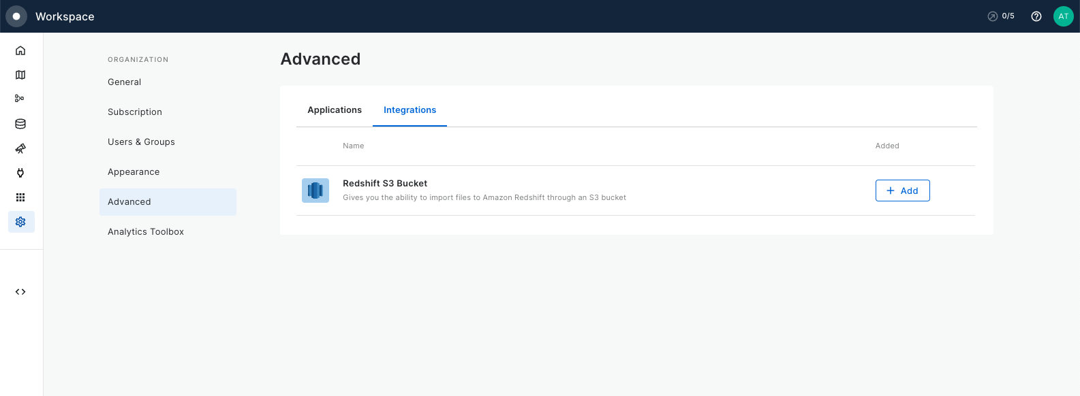Go to Subscription settings

pos(135,112)
